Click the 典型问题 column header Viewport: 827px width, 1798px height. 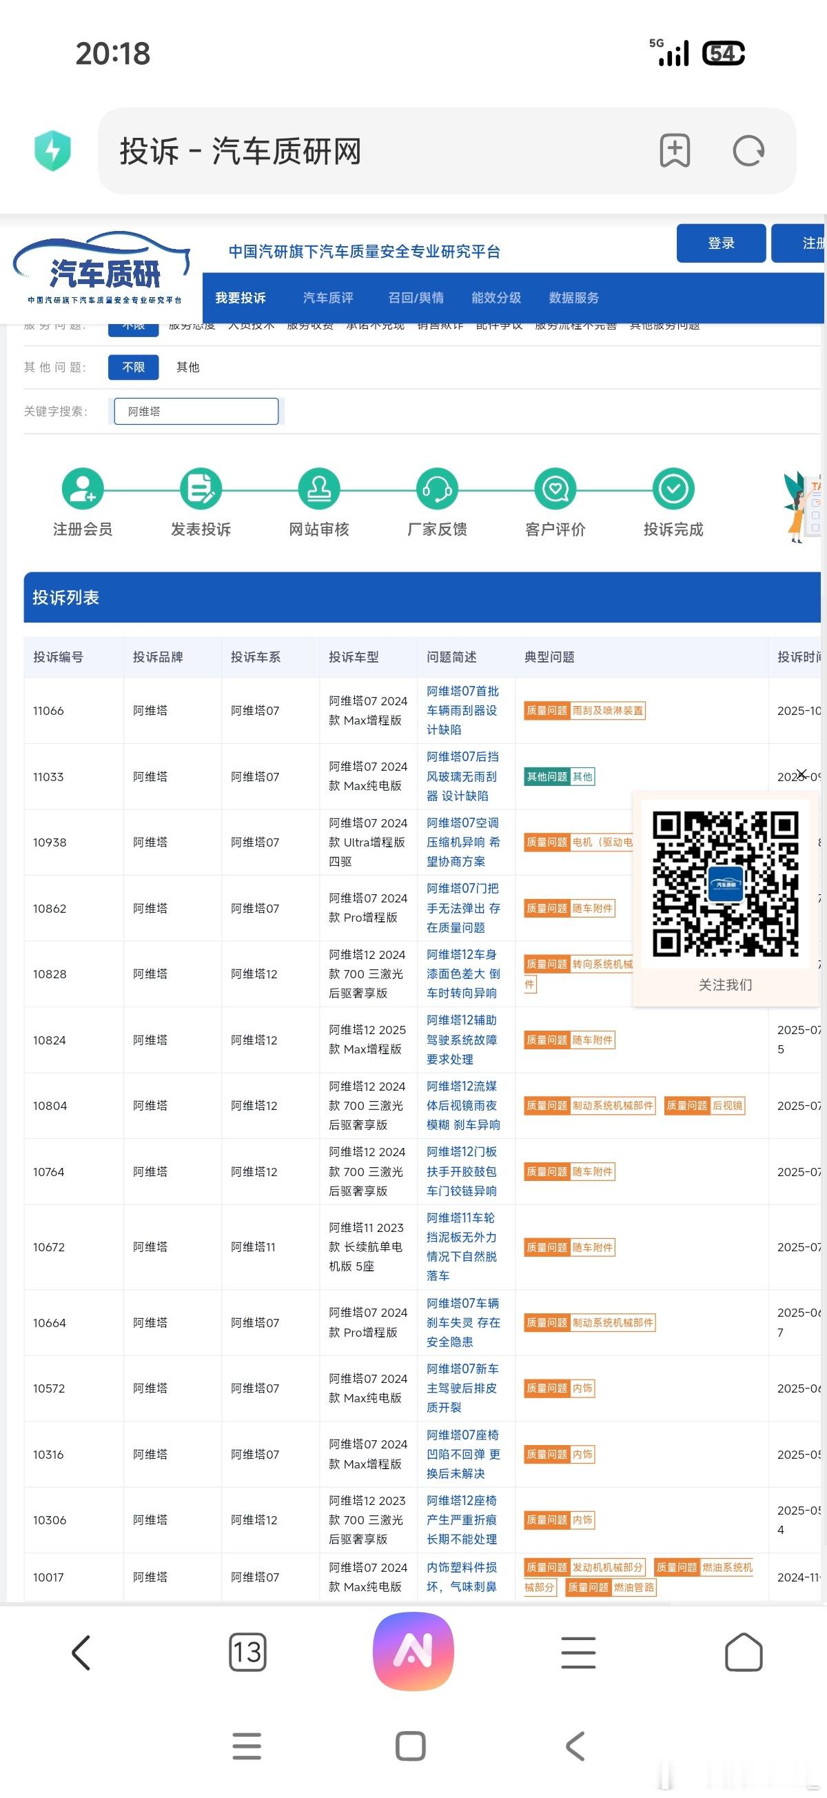[549, 657]
